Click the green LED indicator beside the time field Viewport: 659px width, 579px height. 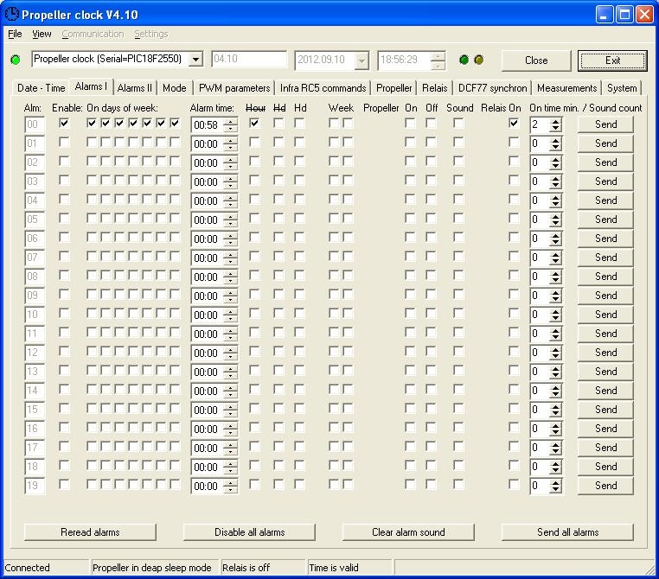point(464,60)
